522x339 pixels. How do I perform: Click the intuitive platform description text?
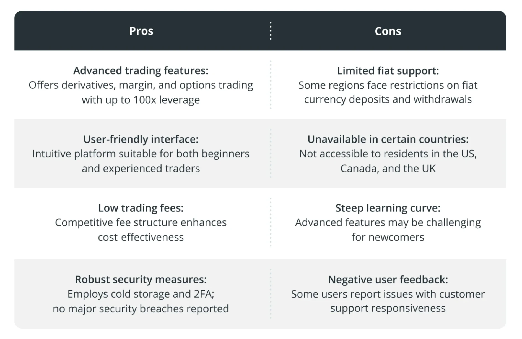pos(141,161)
